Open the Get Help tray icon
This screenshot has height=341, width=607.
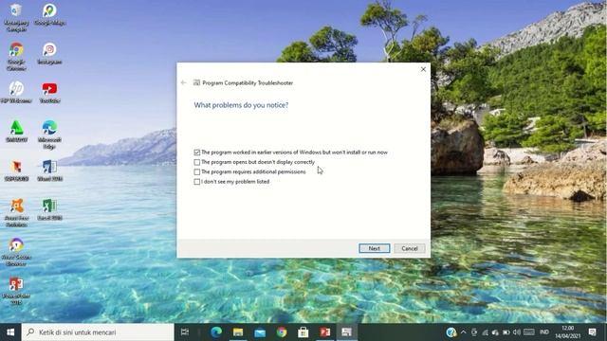tap(451, 332)
